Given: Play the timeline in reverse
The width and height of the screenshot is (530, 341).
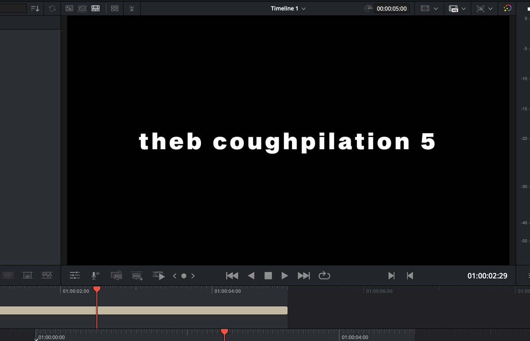Looking at the screenshot, I should (x=251, y=276).
